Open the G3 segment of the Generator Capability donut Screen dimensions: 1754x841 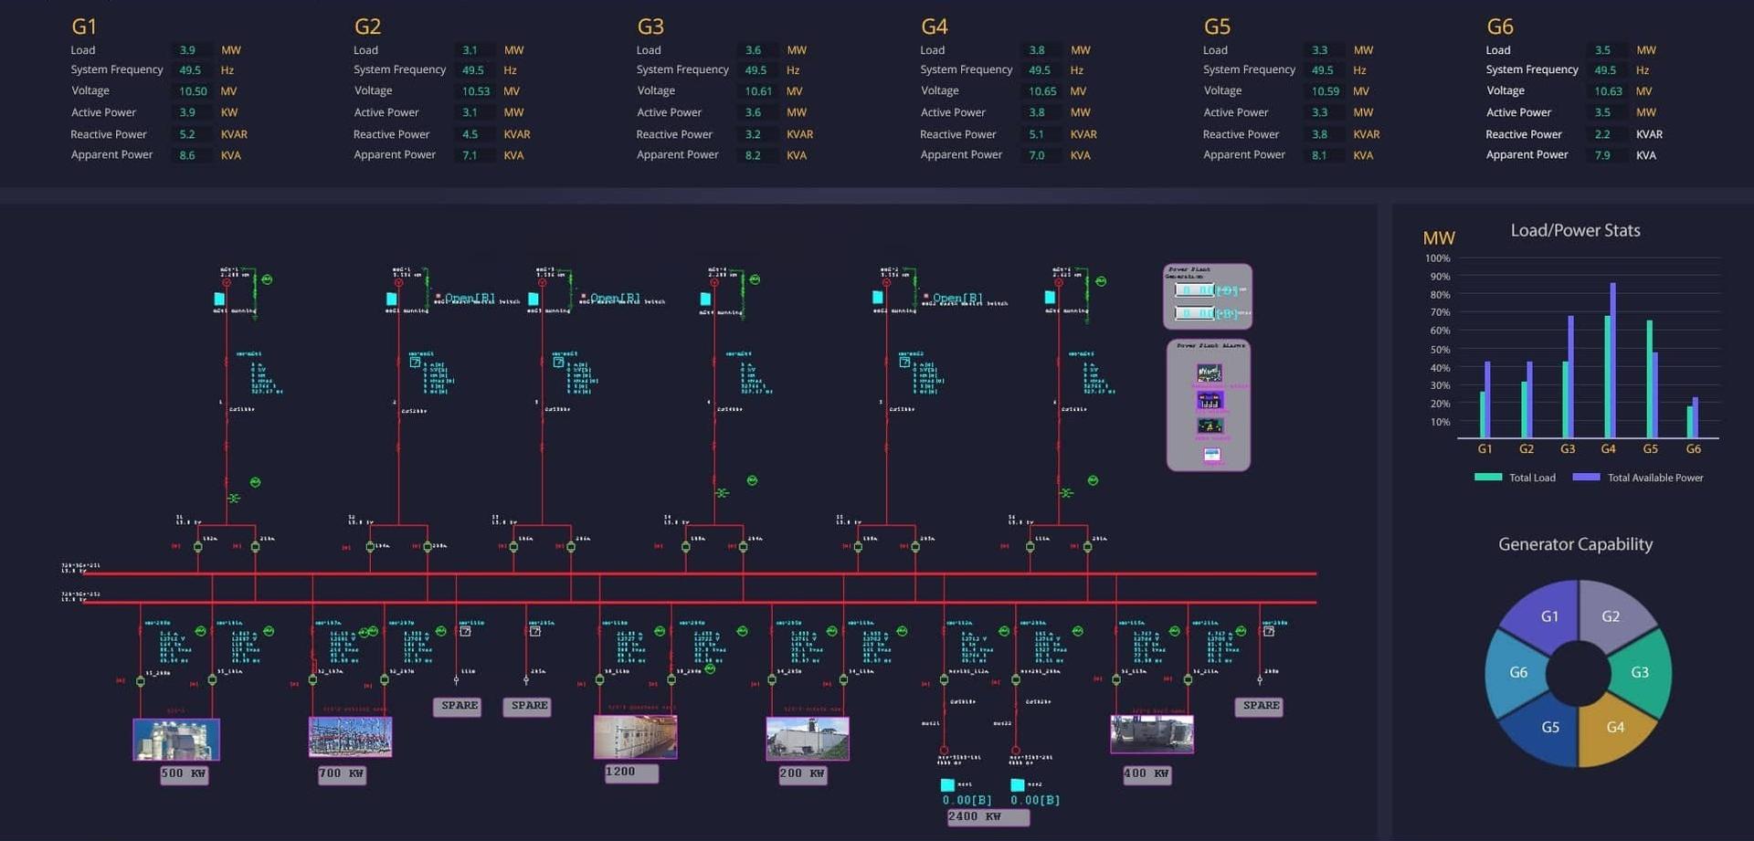click(x=1640, y=672)
